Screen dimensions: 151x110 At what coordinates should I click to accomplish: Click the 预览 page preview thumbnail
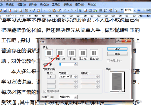click(x=117, y=82)
